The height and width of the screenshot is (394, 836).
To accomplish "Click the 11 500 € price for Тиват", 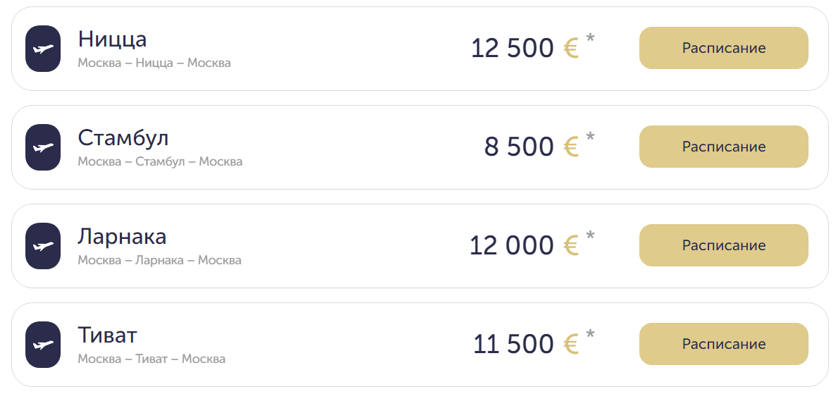I will (x=525, y=345).
